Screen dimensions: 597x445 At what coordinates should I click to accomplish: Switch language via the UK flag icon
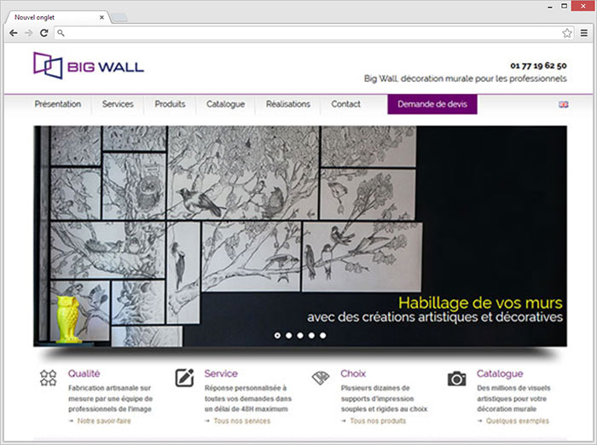point(563,104)
